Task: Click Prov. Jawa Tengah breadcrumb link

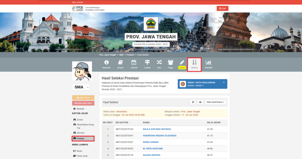Action: (x=107, y=55)
